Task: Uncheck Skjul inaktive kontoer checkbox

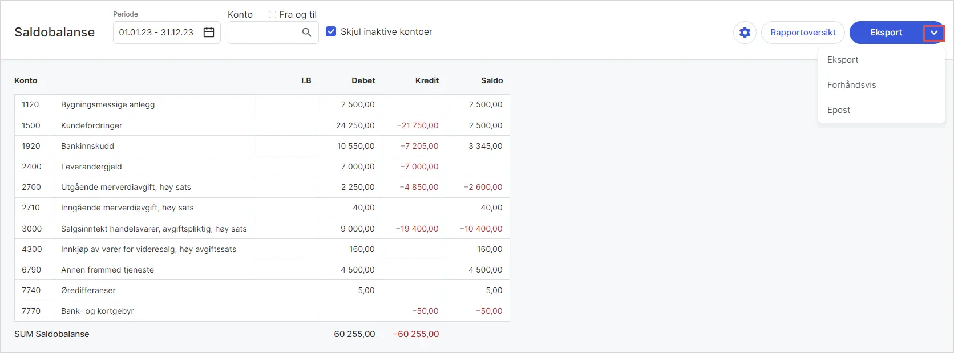Action: (331, 32)
